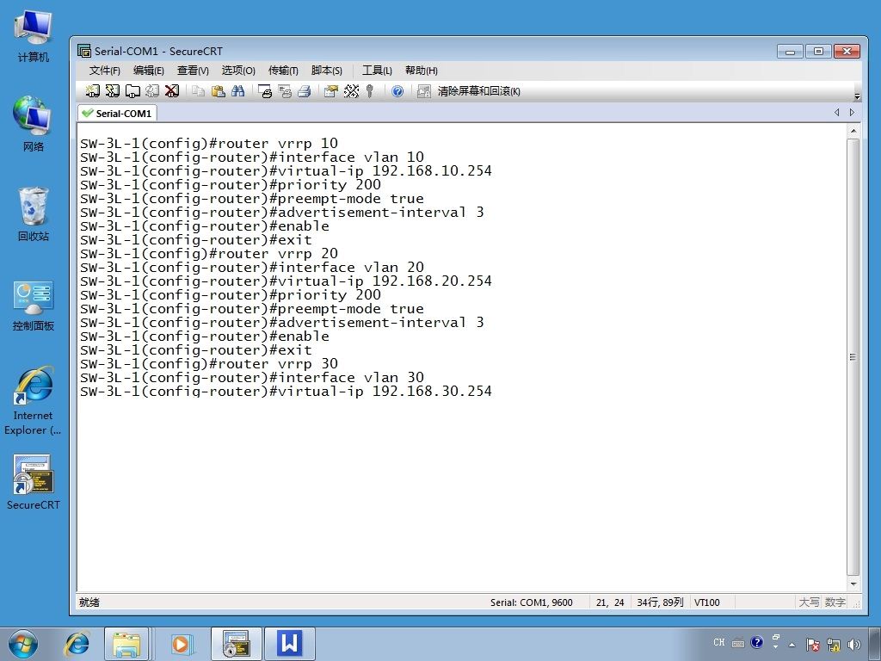
Task: Click the 控制面板 desktop icon
Action: tap(34, 306)
